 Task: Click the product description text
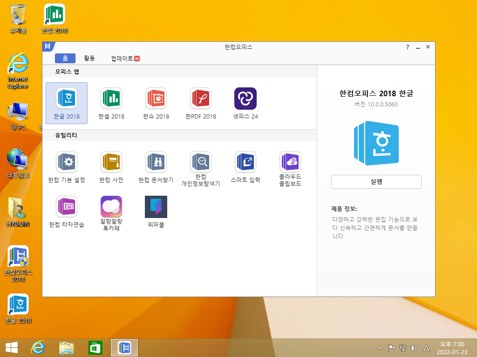coord(375,228)
